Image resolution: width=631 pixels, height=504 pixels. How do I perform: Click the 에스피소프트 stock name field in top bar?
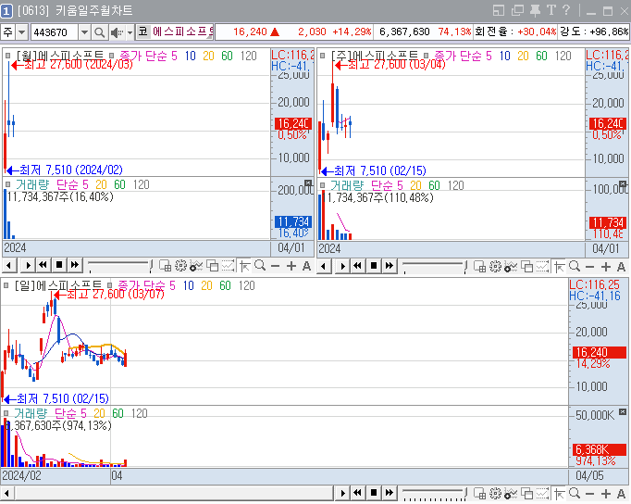[x=182, y=31]
